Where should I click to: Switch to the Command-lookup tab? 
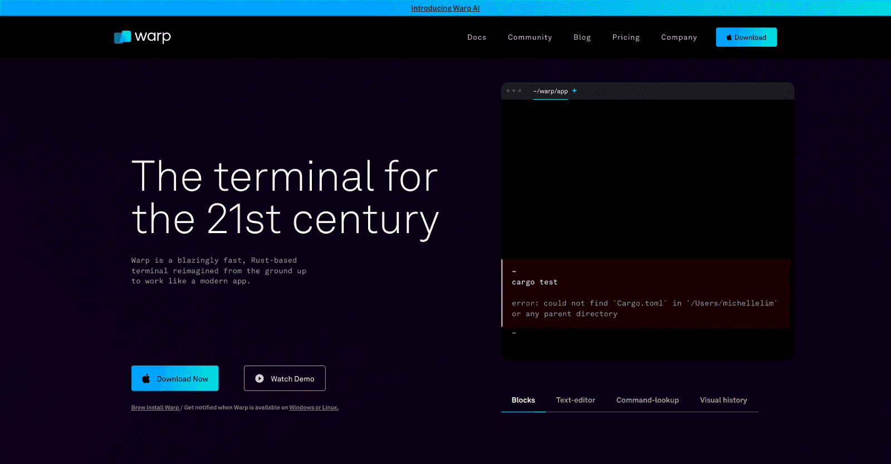[647, 400]
